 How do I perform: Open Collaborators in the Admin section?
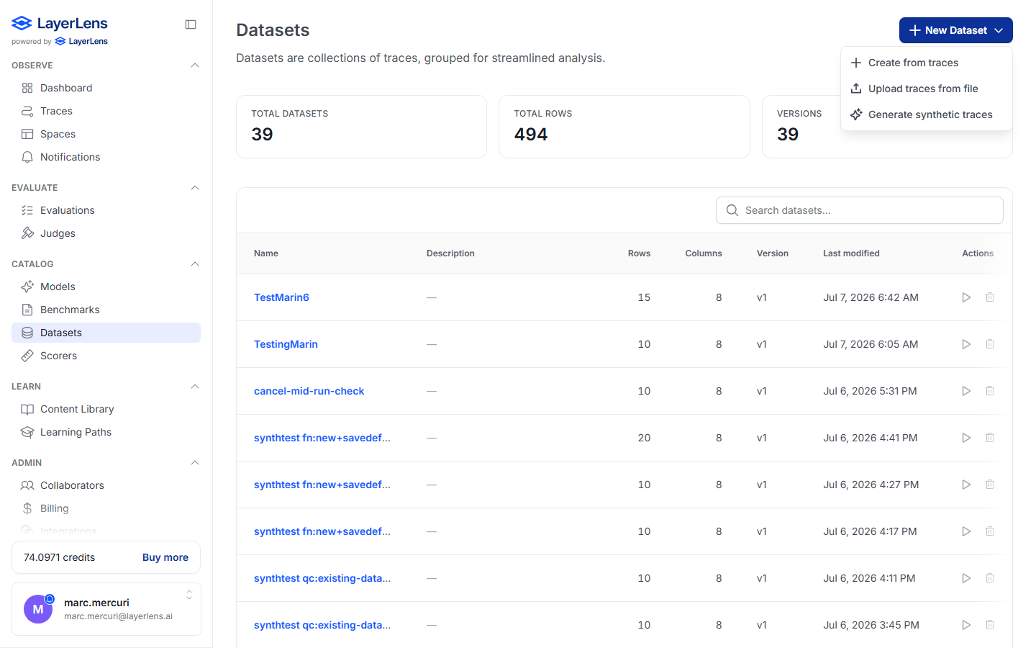[106, 485]
